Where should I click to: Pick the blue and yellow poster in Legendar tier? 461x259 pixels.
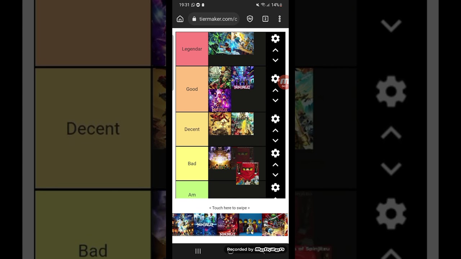(242, 43)
